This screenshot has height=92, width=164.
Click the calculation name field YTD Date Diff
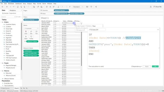pos(97,30)
